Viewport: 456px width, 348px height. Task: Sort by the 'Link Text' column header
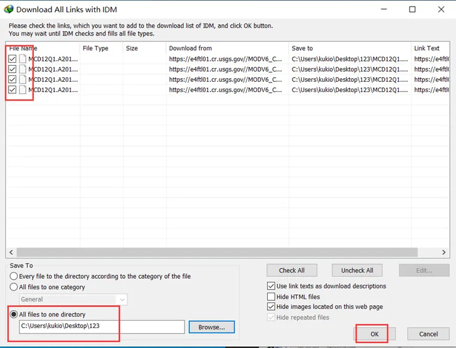[x=431, y=48]
